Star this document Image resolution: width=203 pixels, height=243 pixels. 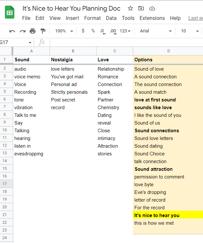(130, 8)
